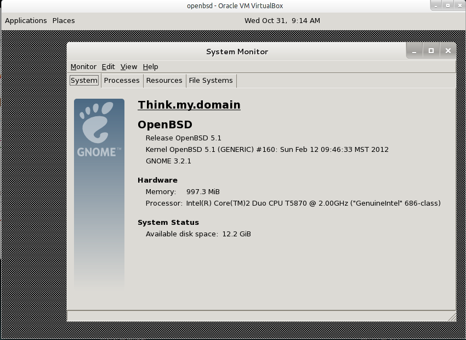Maximize the System Monitor window
This screenshot has width=466, height=340.
431,51
